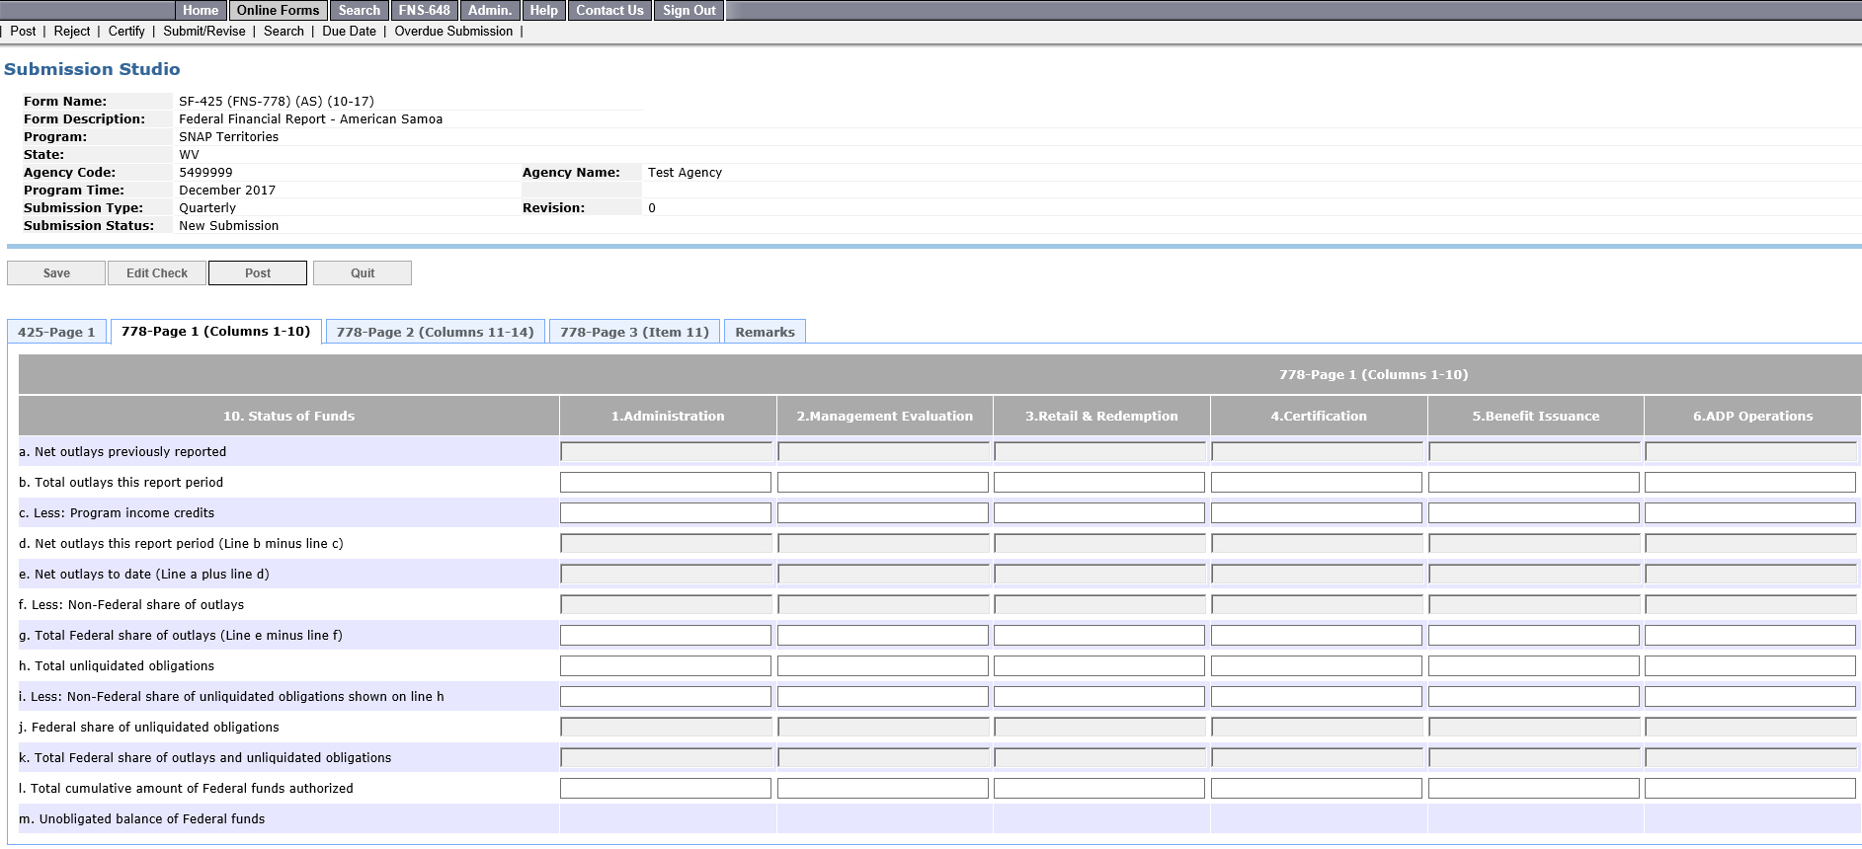Focus Certification field for program income credits
1862x849 pixels.
click(1317, 513)
